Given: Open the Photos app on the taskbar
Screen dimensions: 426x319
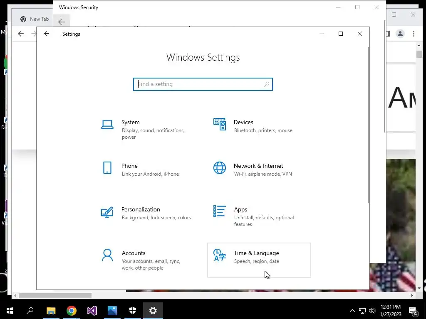Looking at the screenshot, I should click(112, 311).
